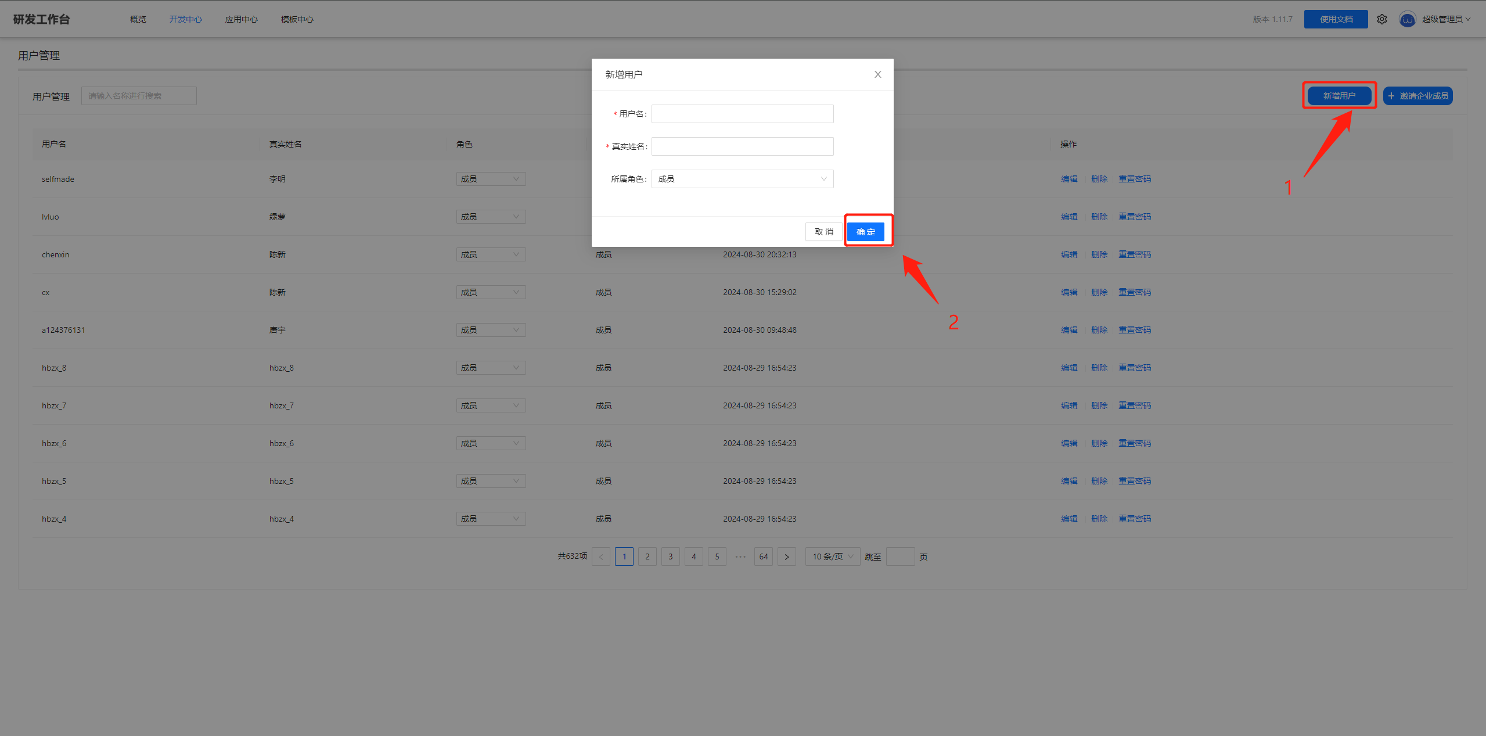Select current page 1 button
The width and height of the screenshot is (1486, 736).
coord(624,557)
